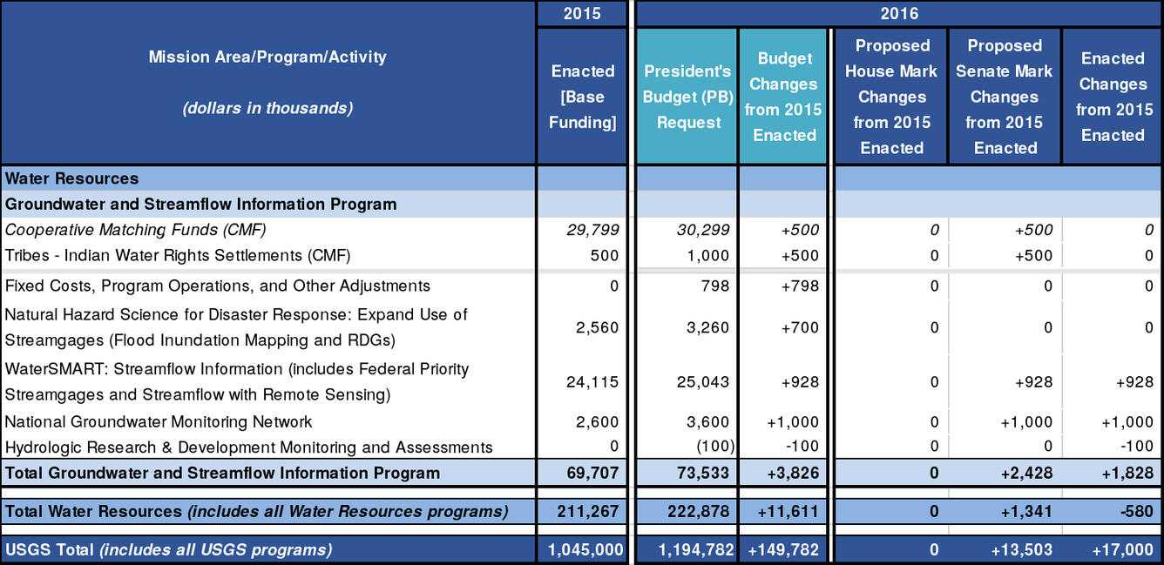Click the 2,600 enacted value cell
The image size is (1164, 565).
coord(582,421)
